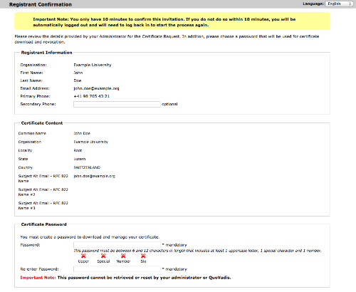Viewport: 356px width, 292px height.
Task: Click the red X above Upper
Action: (x=83, y=256)
